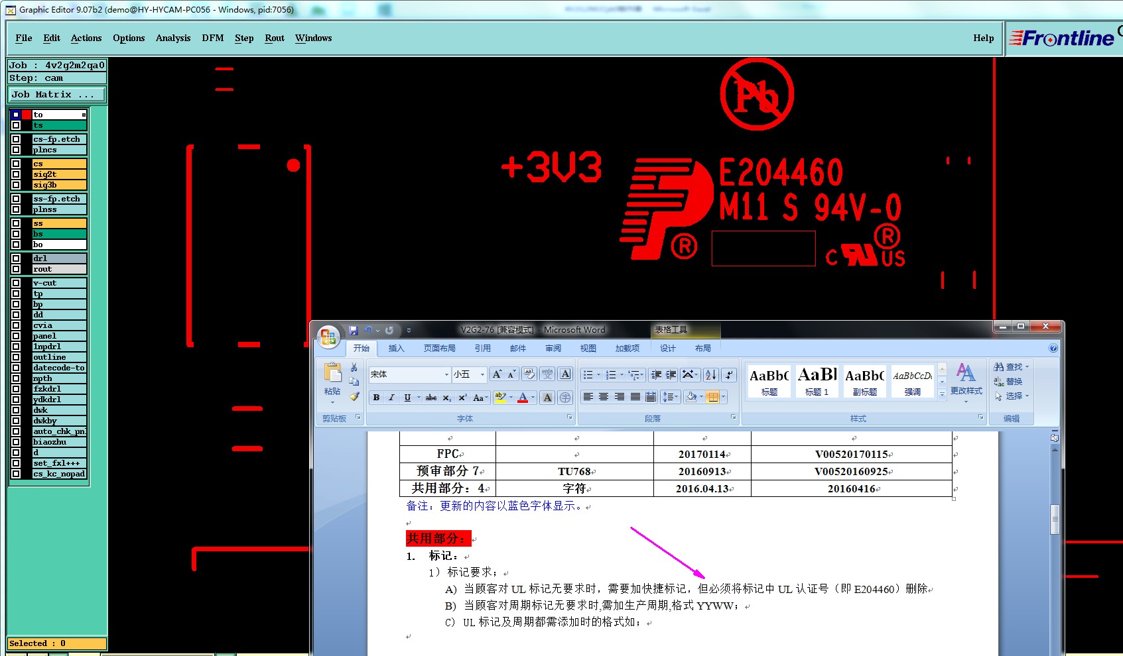Expand font color dropdown arrow
The image size is (1123, 656).
click(533, 398)
